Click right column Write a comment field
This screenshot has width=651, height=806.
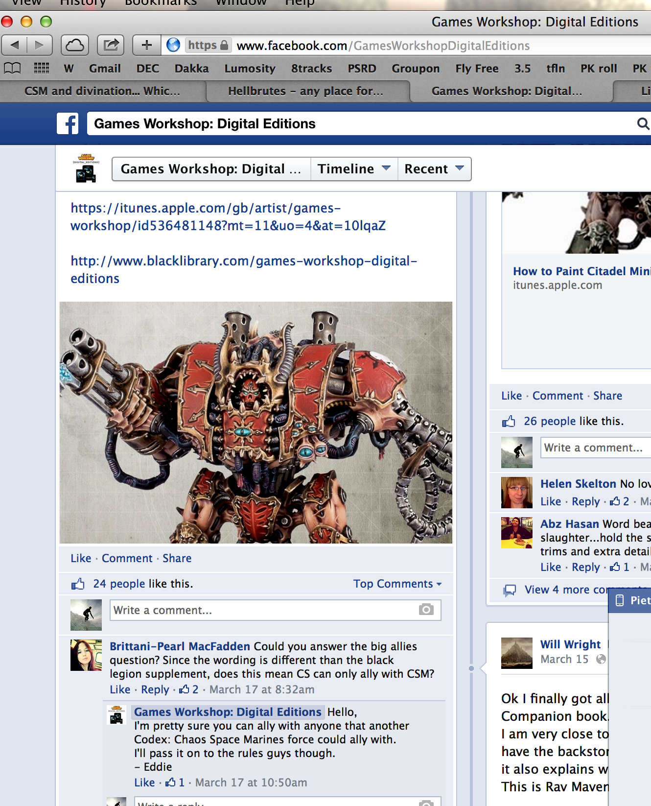596,448
